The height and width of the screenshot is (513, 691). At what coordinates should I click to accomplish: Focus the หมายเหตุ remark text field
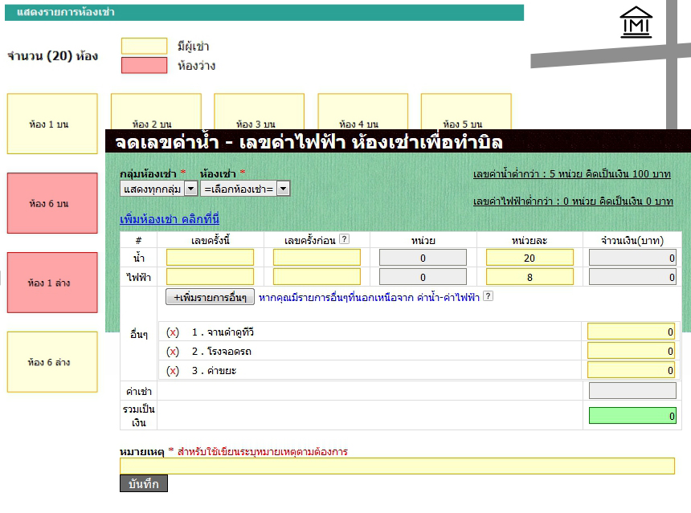point(397,466)
